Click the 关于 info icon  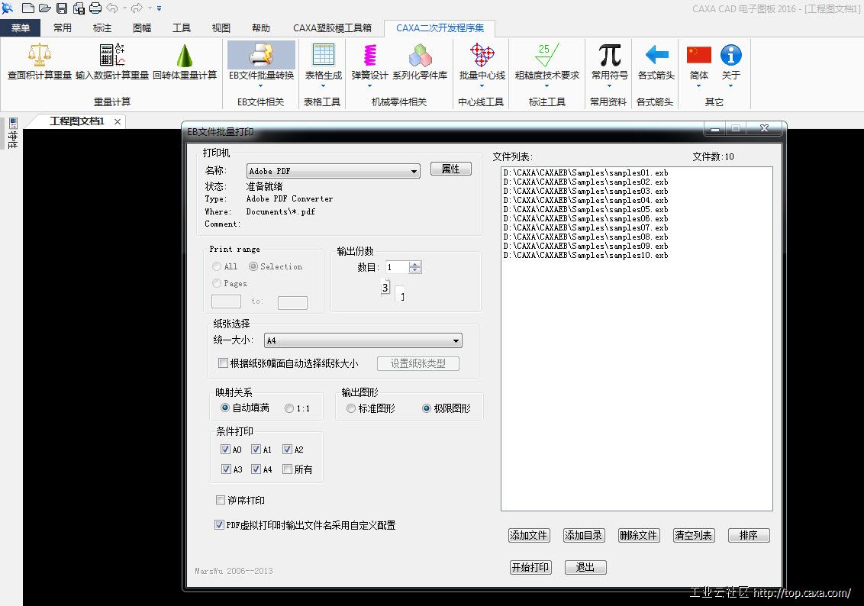[x=730, y=56]
